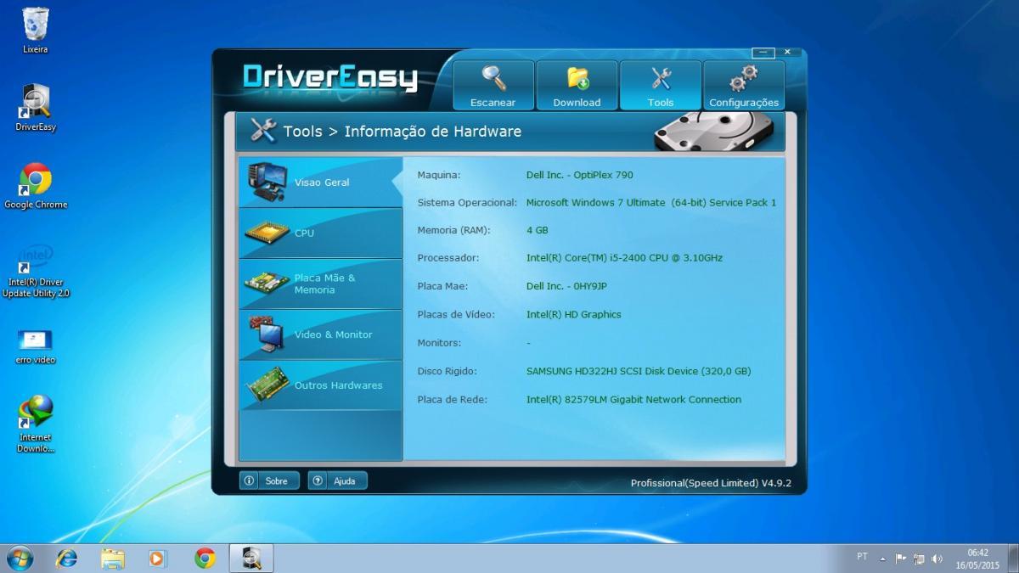Click the wrench icon above Tools
Screen dimensions: 1019x573
tap(661, 78)
